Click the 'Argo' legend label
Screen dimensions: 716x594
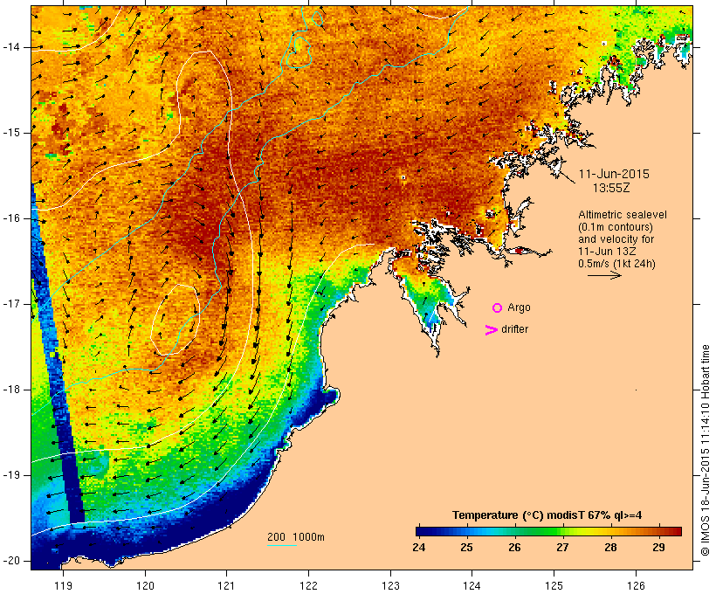(x=520, y=308)
